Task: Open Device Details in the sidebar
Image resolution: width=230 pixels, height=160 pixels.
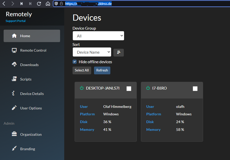Action: click(x=32, y=94)
